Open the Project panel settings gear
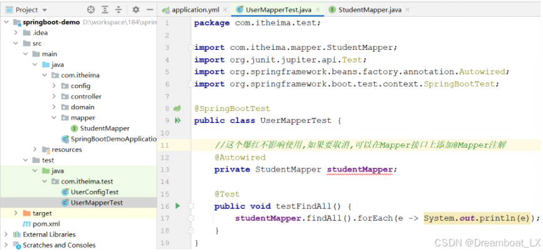Viewport: 543px width, 252px height. 136,10
